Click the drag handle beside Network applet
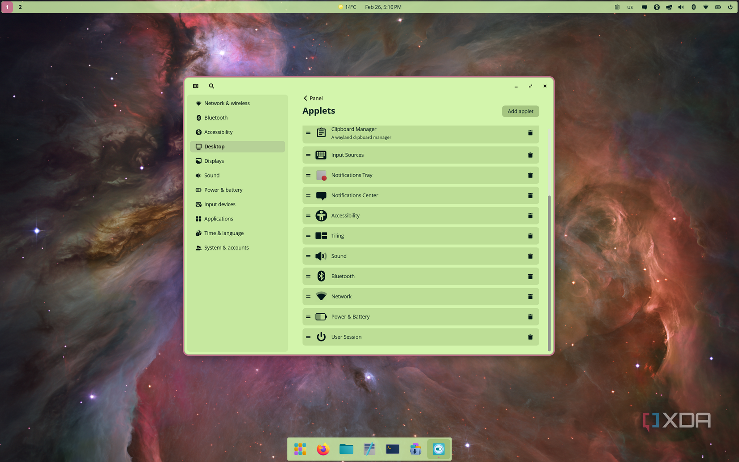 click(x=308, y=297)
